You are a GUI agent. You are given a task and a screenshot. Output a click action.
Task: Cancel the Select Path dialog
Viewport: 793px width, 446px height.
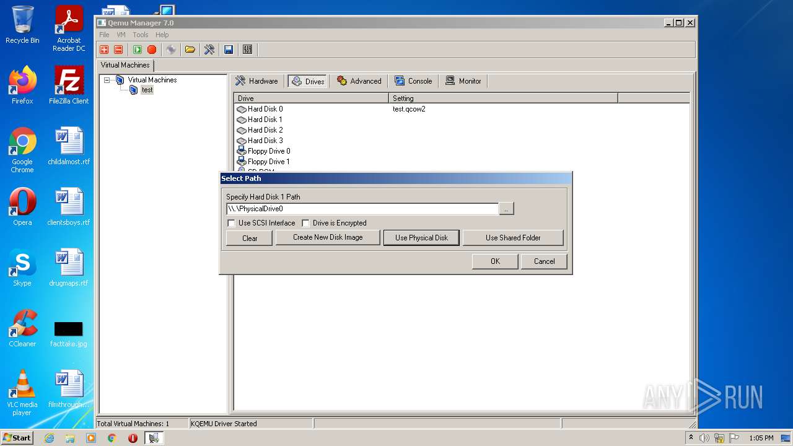click(545, 261)
